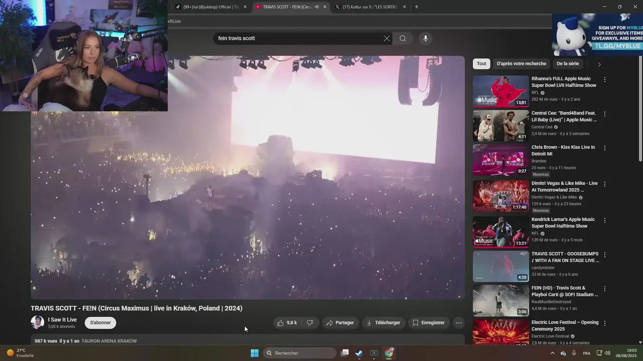Open the FRA keyboard language indicator

point(587,353)
